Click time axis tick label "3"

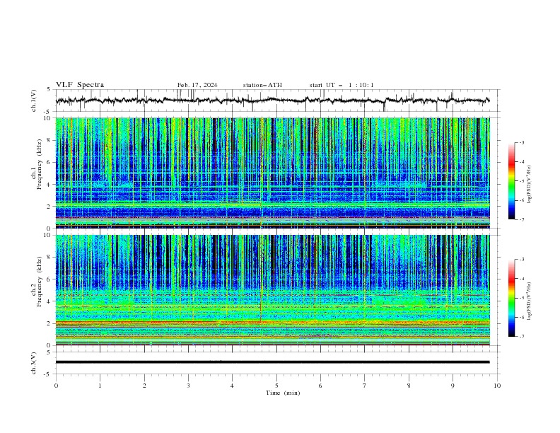click(x=188, y=386)
